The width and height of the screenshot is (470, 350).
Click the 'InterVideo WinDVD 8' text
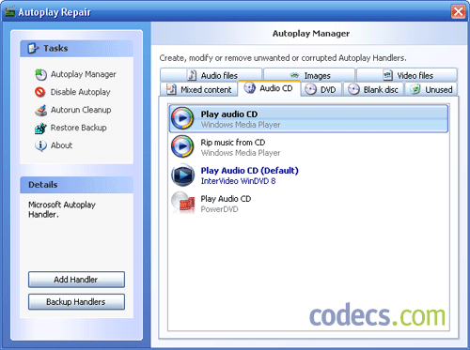coord(238,181)
